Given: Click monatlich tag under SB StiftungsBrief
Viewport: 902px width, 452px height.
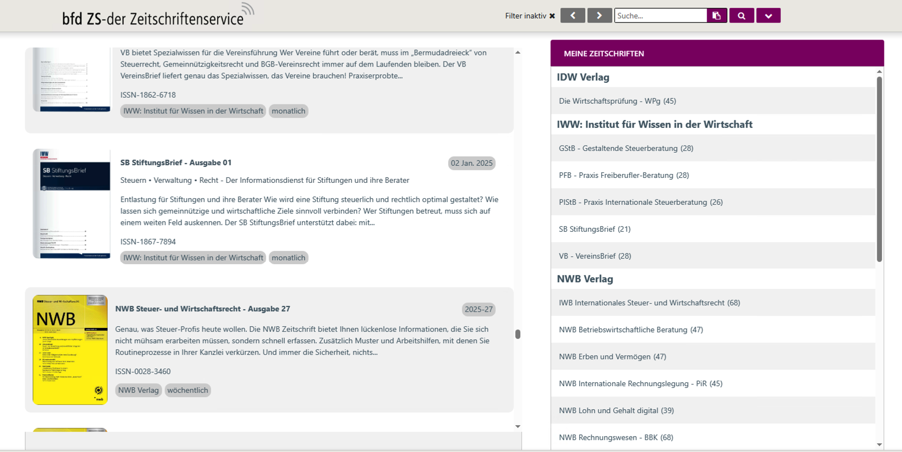Looking at the screenshot, I should click(x=288, y=258).
